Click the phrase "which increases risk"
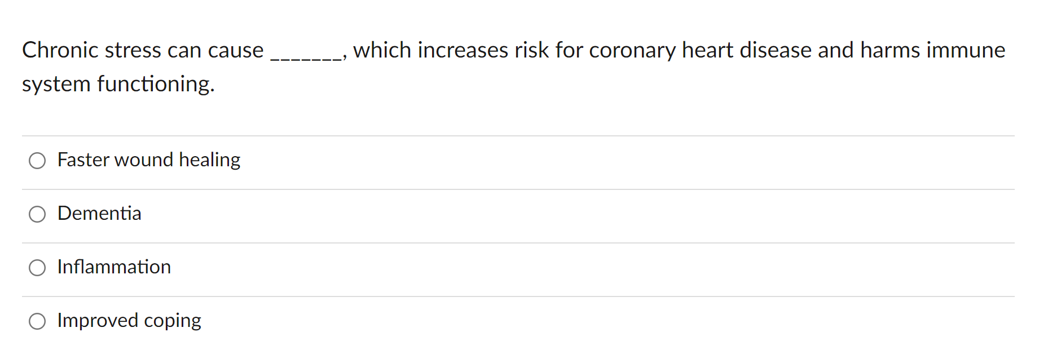The width and height of the screenshot is (1039, 363). (451, 50)
